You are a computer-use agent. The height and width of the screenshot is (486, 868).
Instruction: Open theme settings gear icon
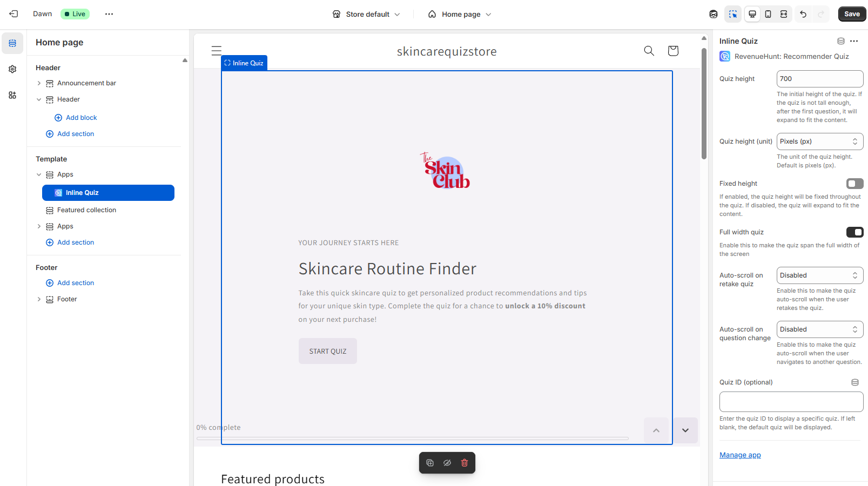tap(12, 69)
